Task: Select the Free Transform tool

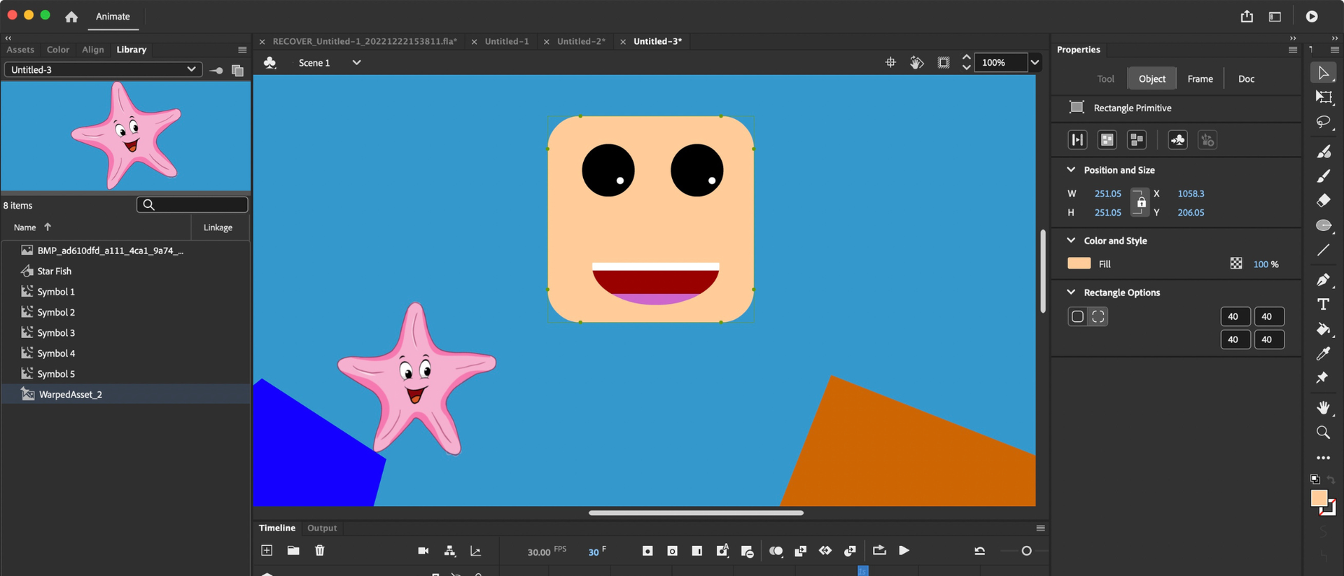Action: [1323, 97]
